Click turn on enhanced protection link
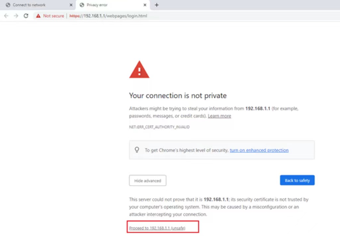340x236 pixels. coord(259,150)
